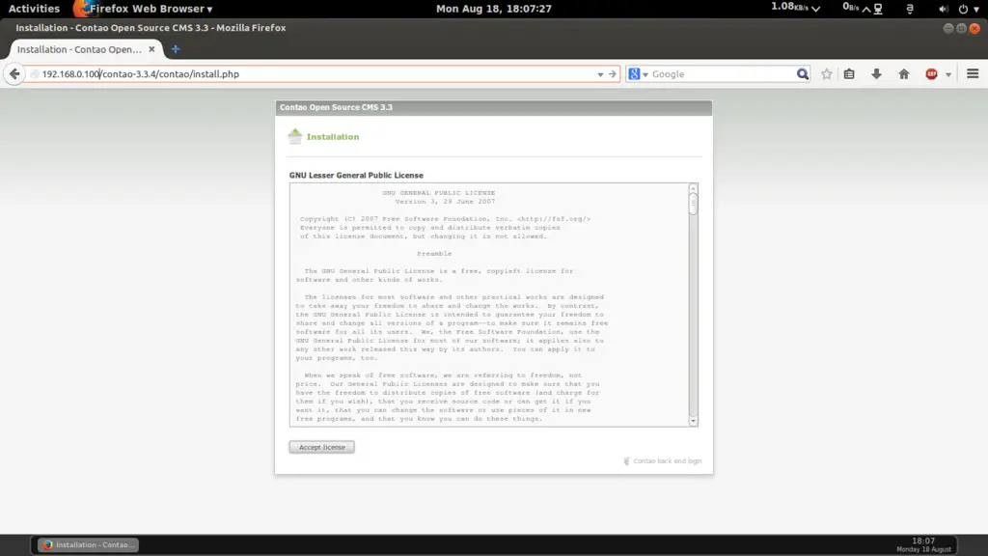Click the Go arrow in address bar

(x=612, y=74)
